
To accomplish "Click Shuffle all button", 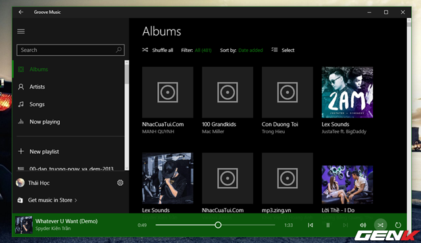I will click(x=158, y=50).
